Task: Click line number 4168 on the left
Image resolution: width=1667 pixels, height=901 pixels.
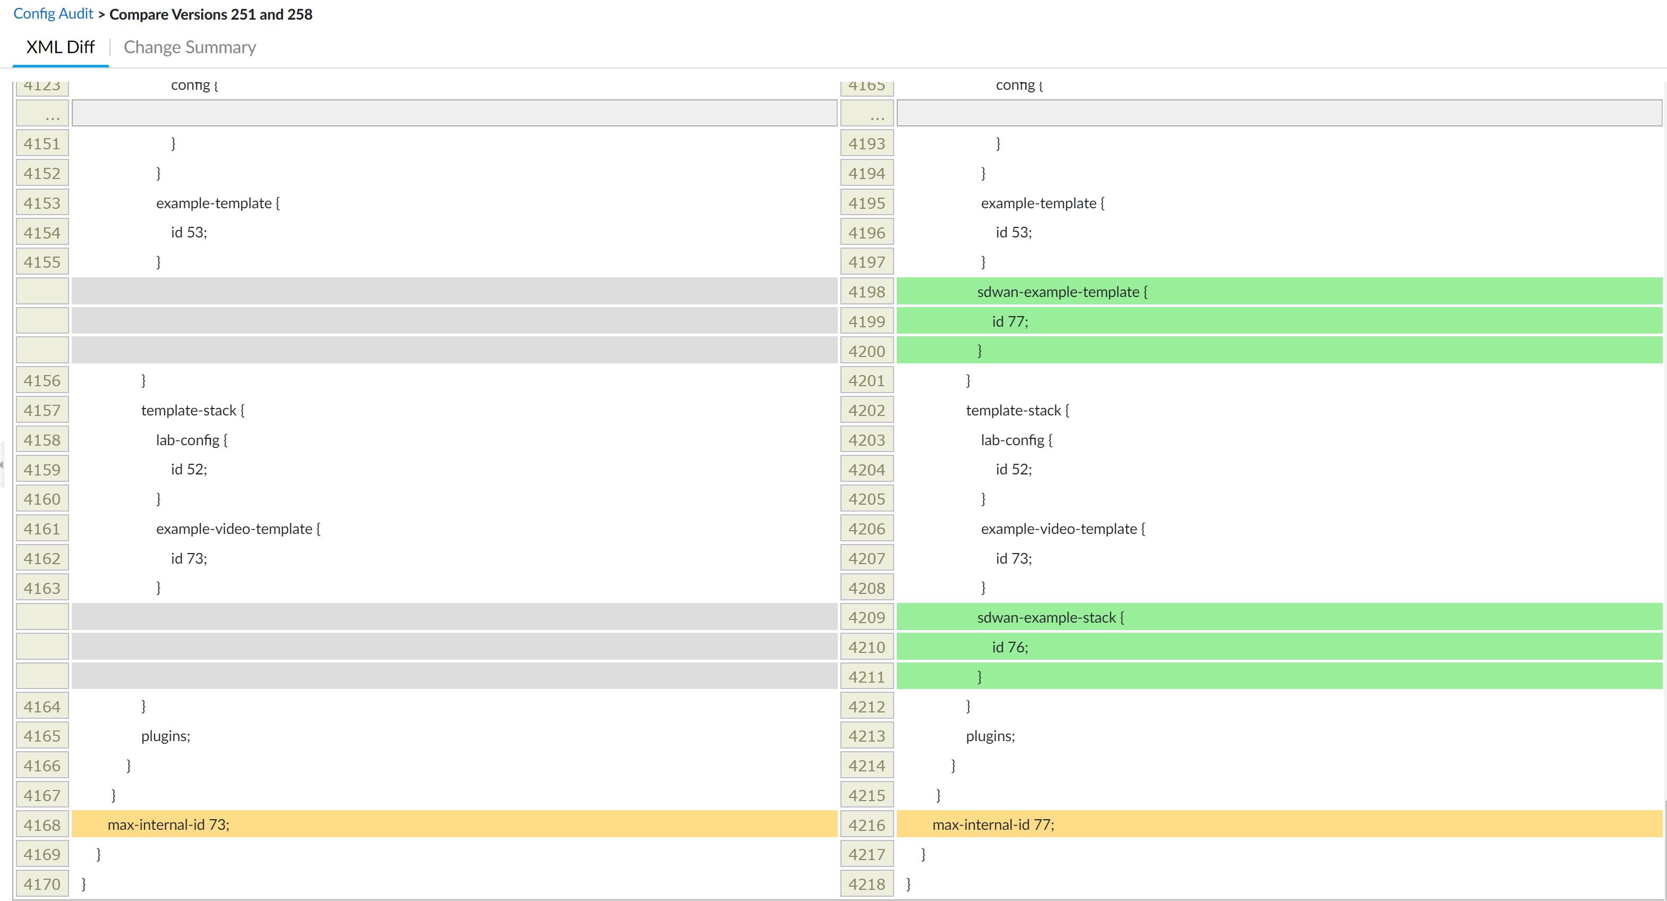Action: pos(42,825)
